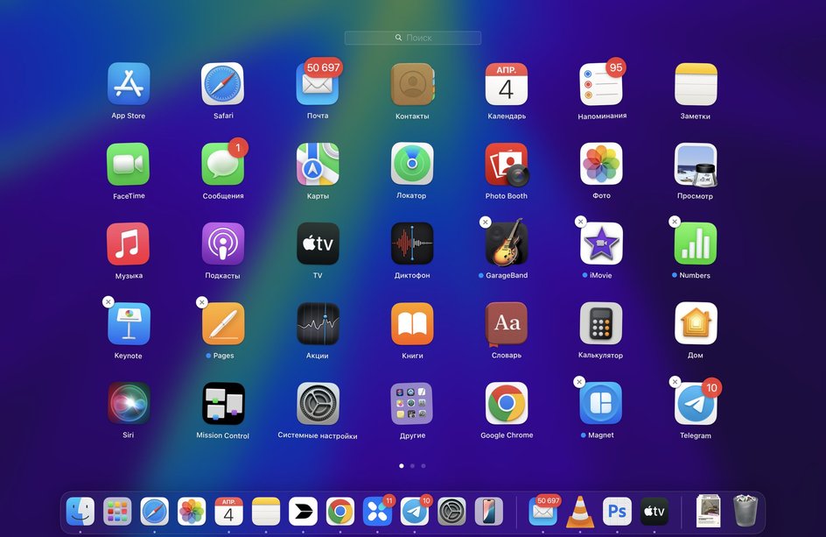Open the Почта app in Launchpad
The image size is (826, 537).
[318, 84]
